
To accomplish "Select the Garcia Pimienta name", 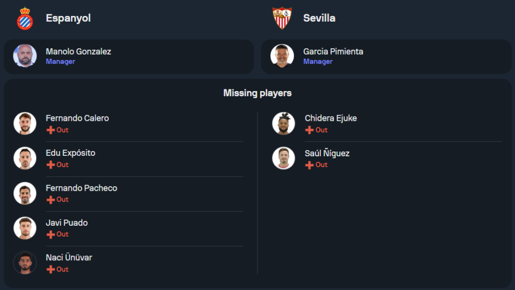I will tap(333, 51).
